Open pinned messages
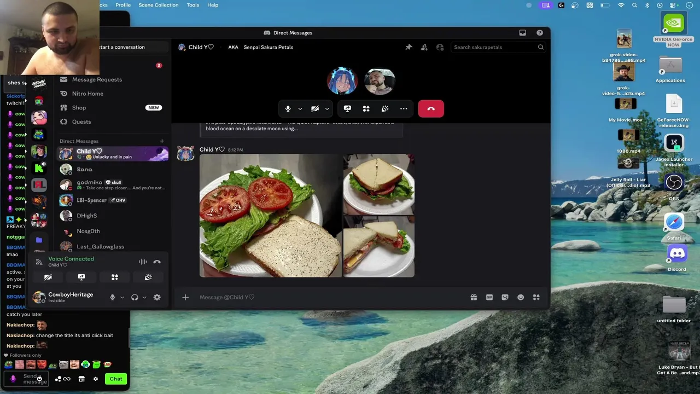700x394 pixels. click(x=409, y=47)
